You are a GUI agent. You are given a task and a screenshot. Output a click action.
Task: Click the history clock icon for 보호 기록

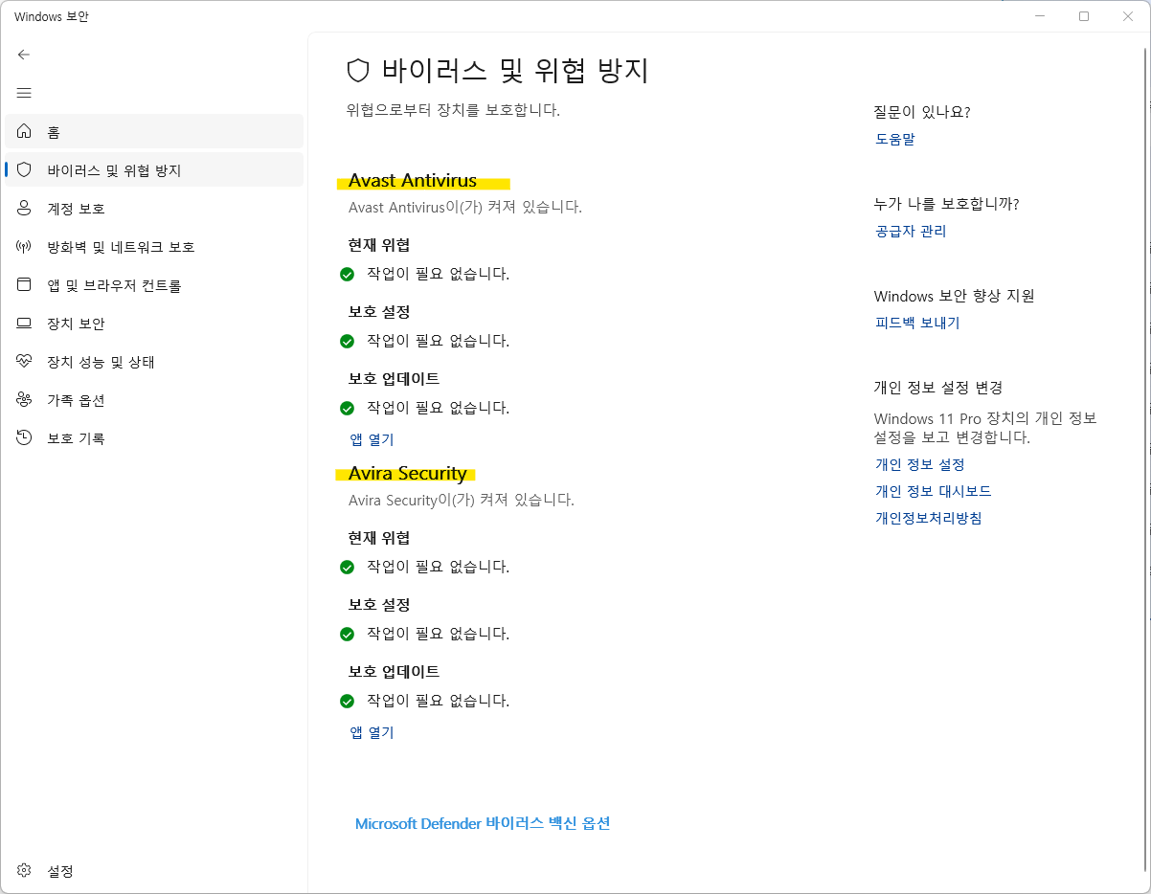(24, 438)
